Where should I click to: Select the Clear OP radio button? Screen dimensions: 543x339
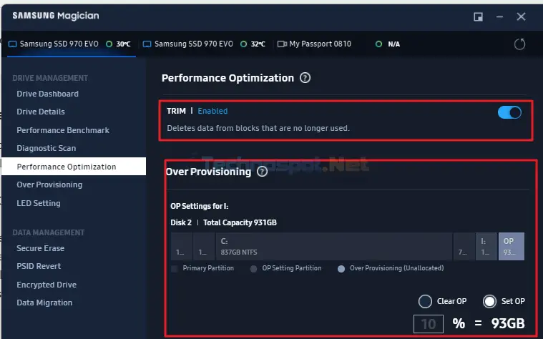(425, 301)
